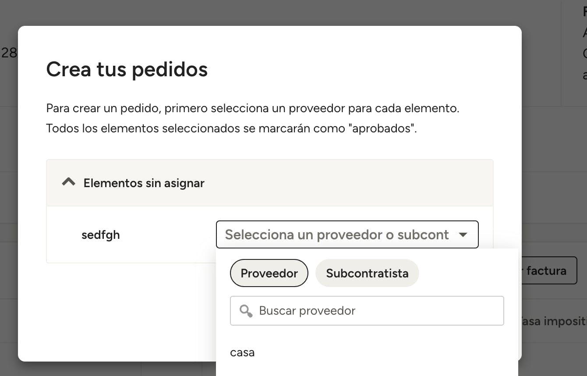Screen dimensions: 587x376
Task: Click the "Crea tus pedidos" dialog title
Action: pos(127,69)
